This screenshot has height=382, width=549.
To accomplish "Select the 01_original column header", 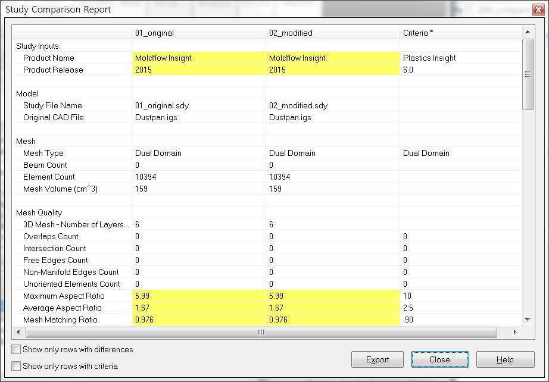I will coord(198,33).
